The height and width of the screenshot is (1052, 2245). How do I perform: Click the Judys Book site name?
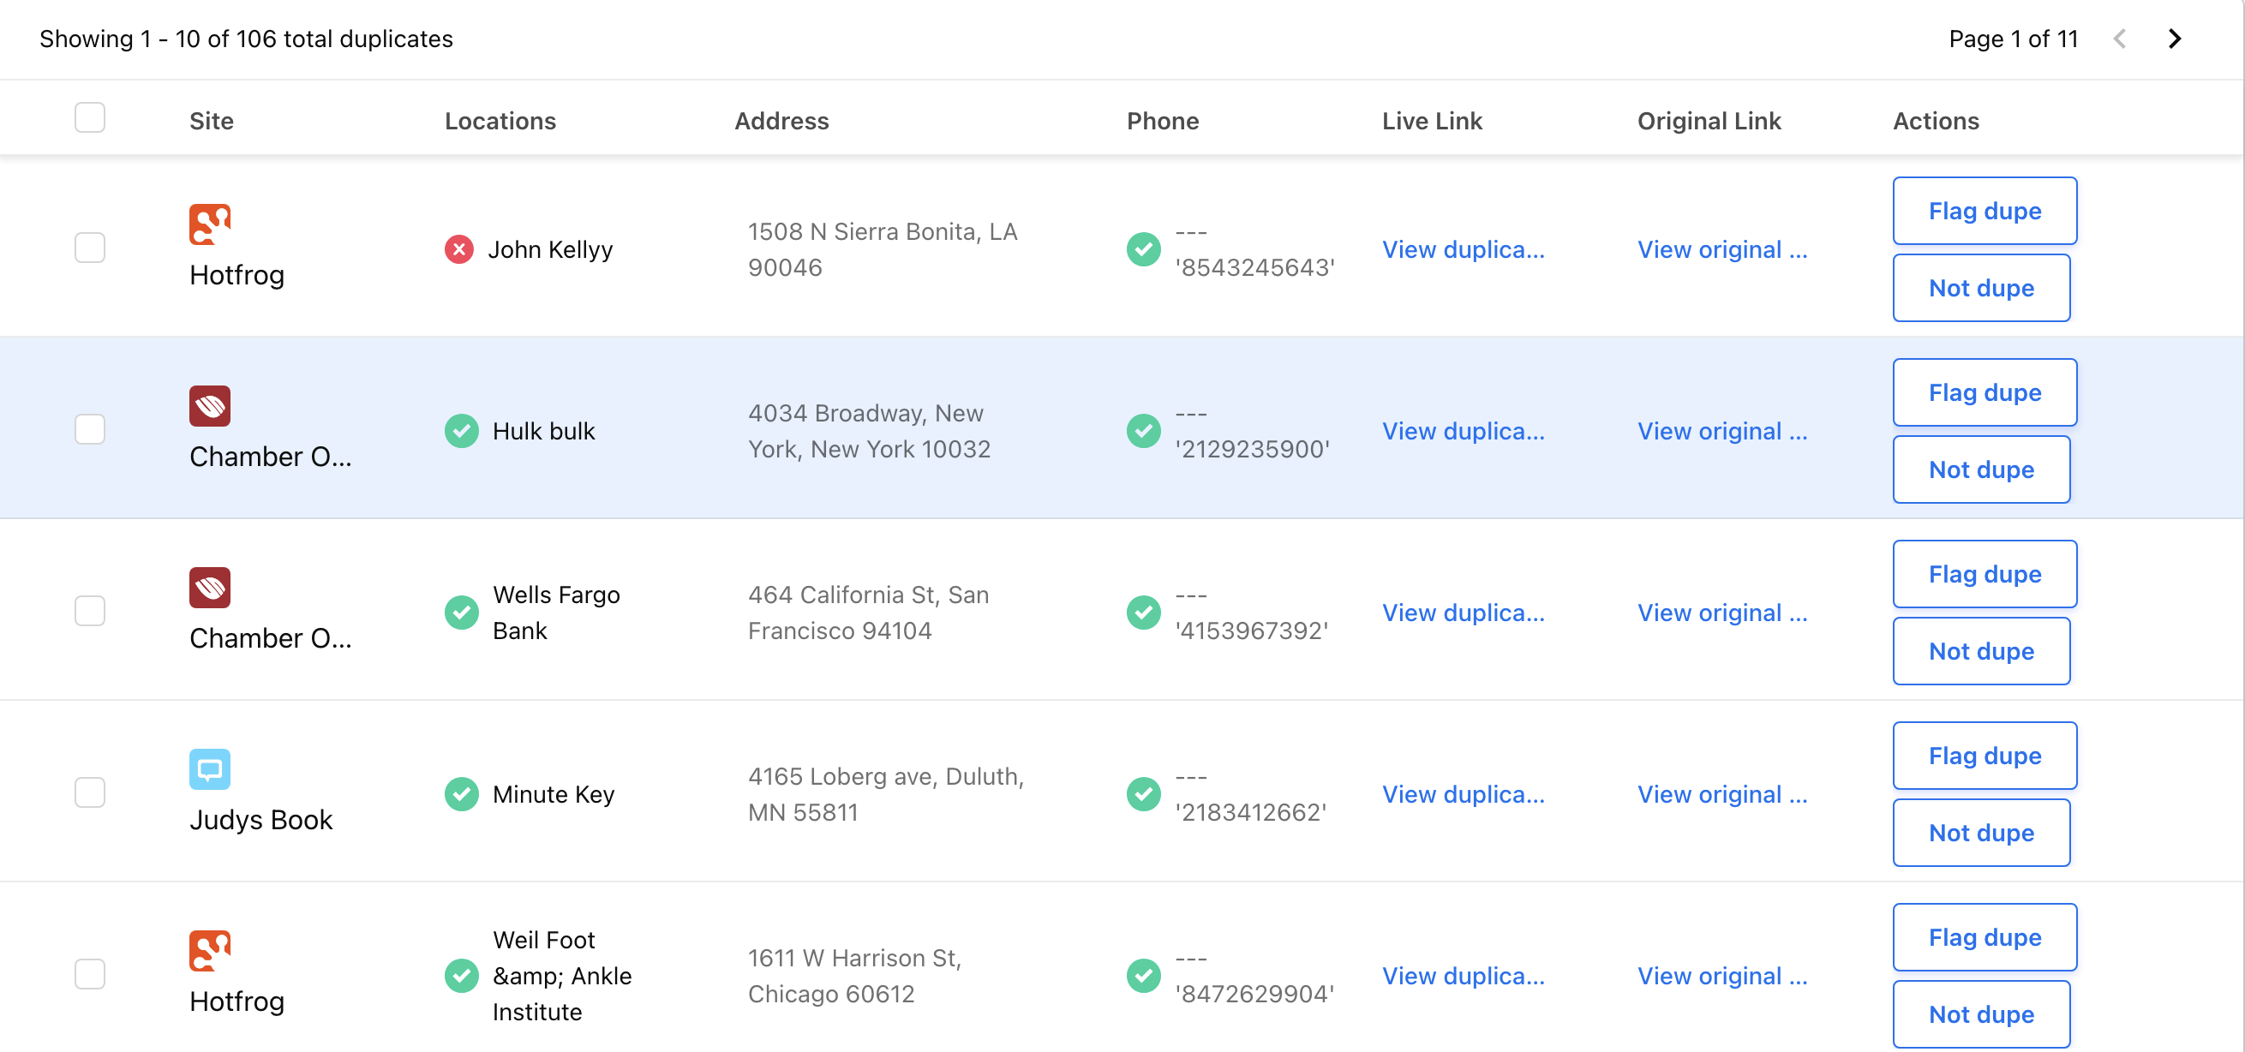click(260, 820)
